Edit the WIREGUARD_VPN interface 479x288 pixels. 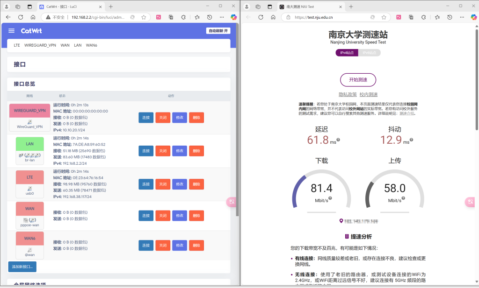[180, 118]
